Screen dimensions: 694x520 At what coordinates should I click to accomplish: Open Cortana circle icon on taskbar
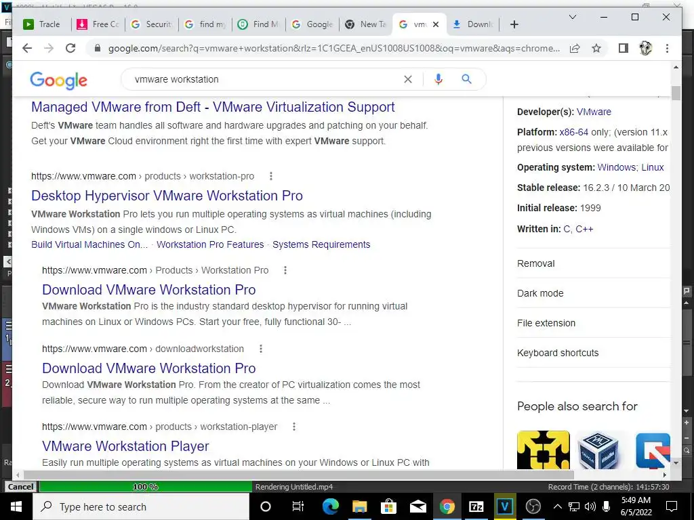265,506
